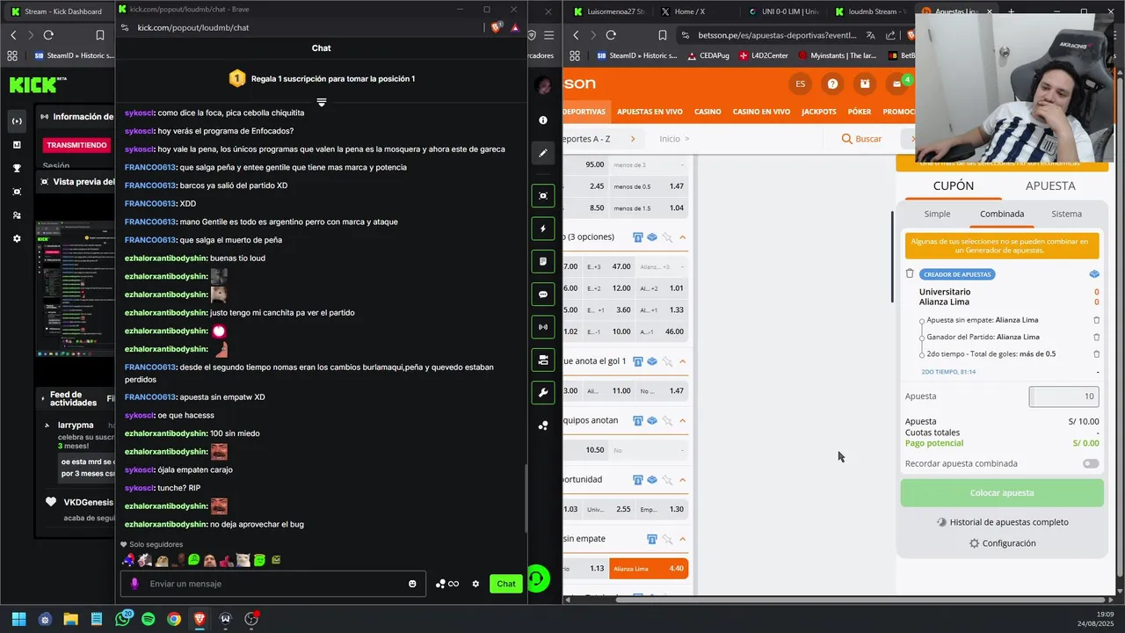
Task: Clear all coupon selections with trash icon
Action: pyautogui.click(x=910, y=274)
